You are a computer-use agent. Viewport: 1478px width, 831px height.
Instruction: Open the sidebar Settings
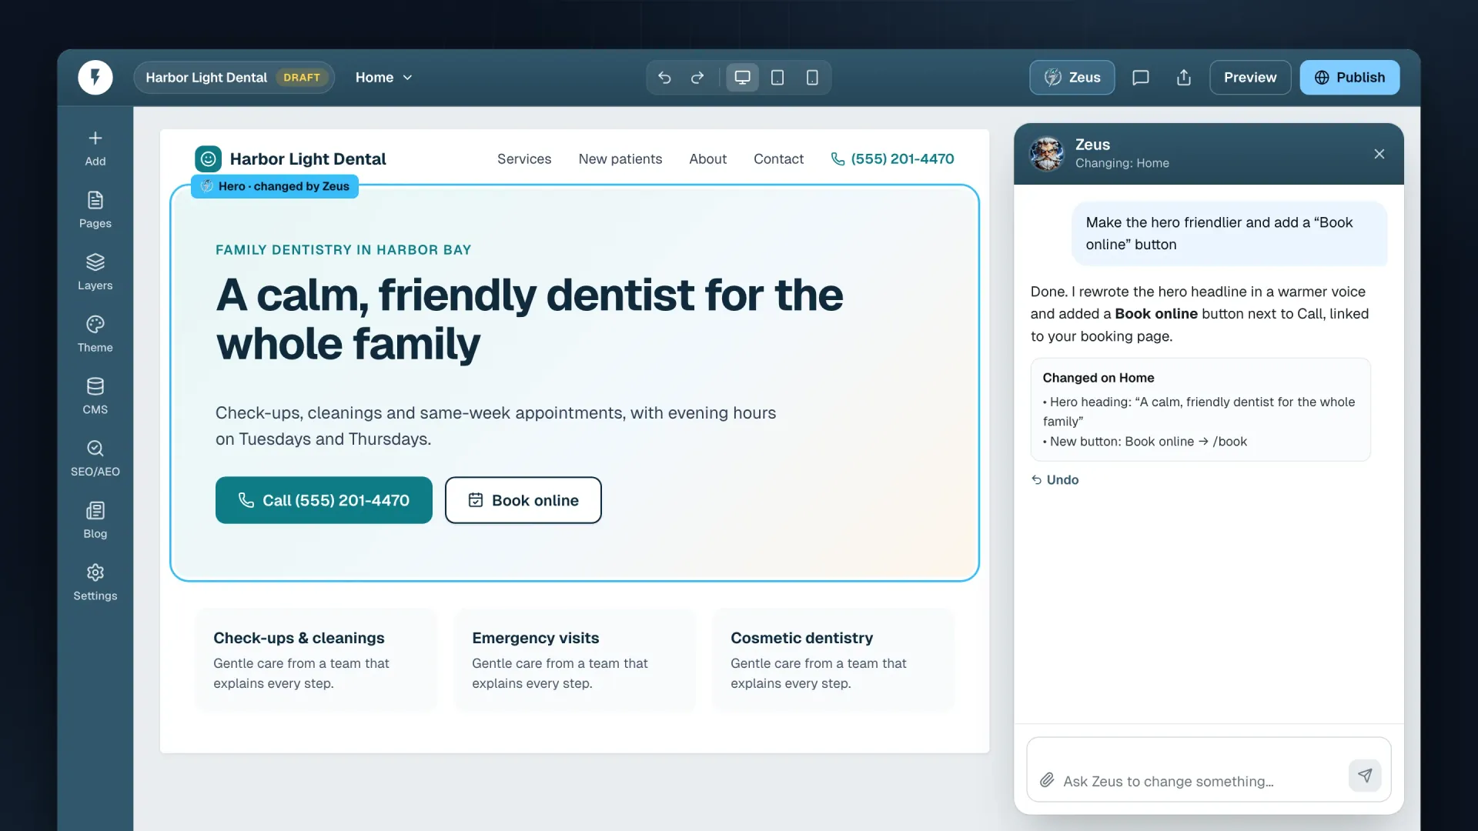[95, 582]
